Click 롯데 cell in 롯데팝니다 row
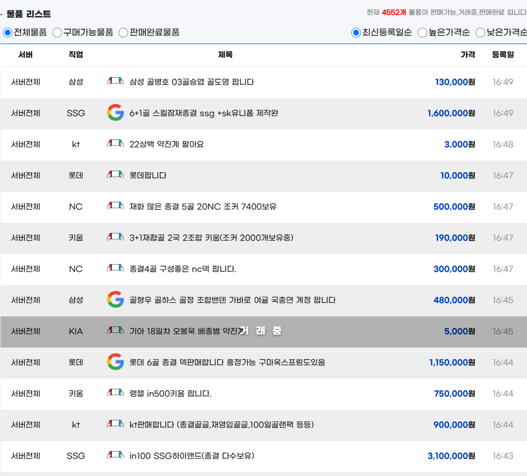The width and height of the screenshot is (527, 476). pos(76,175)
